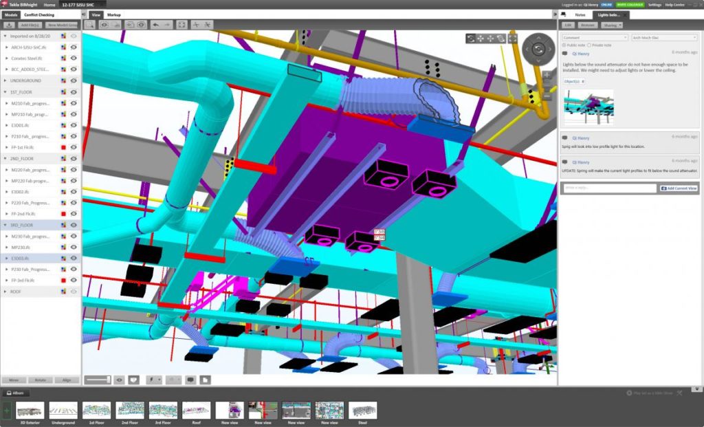Hide the ARCH-SJSU-SHC.ifc model
704x427 pixels.
(74, 47)
